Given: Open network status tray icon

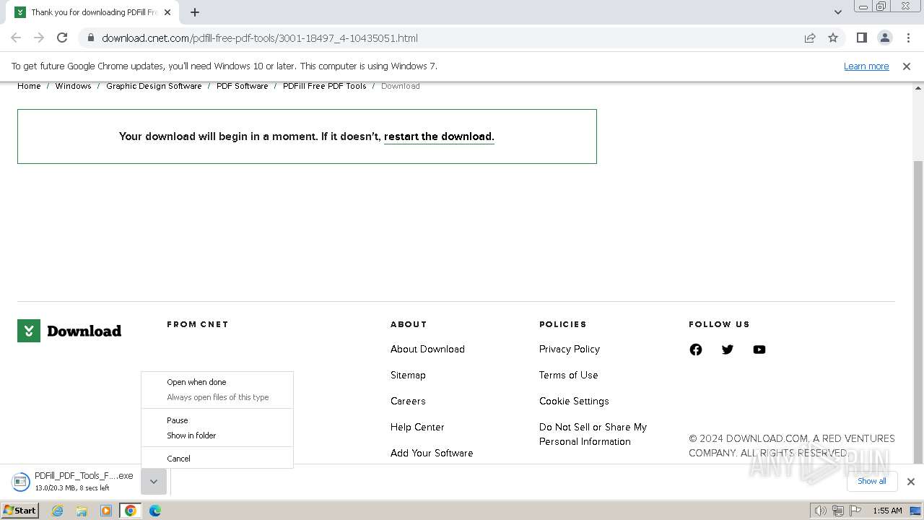Looking at the screenshot, I should pos(838,511).
